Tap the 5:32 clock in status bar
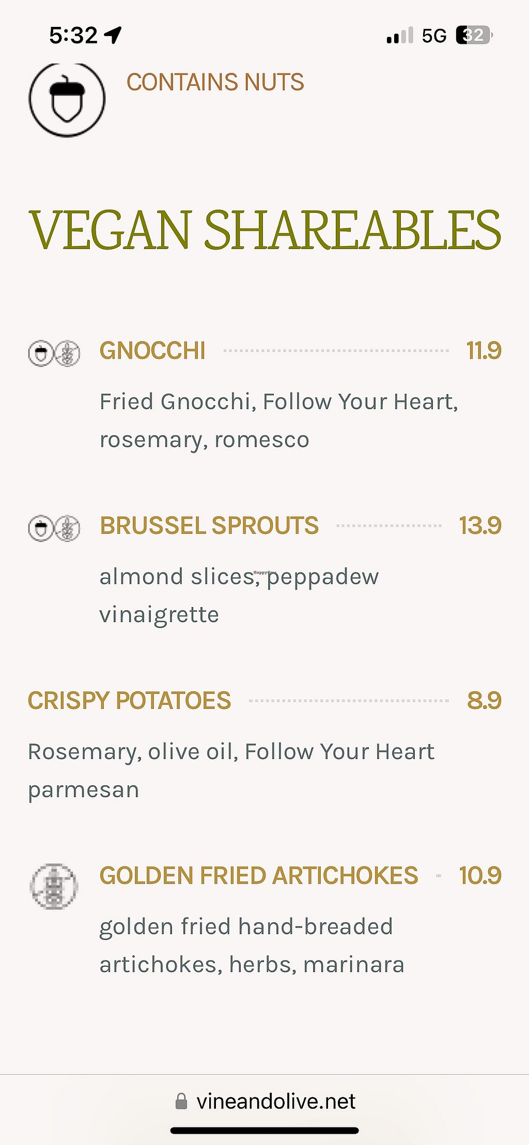Viewport: 529px width, 1145px height. [73, 35]
